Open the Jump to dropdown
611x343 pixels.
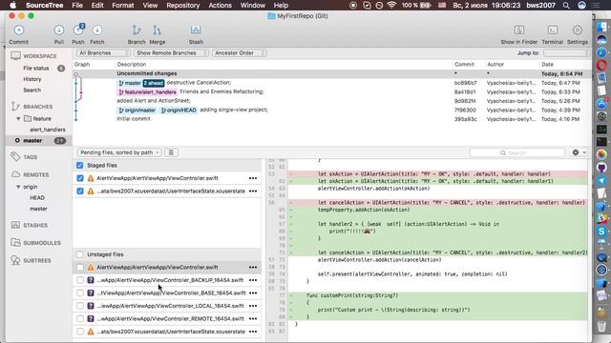pyautogui.click(x=566, y=53)
